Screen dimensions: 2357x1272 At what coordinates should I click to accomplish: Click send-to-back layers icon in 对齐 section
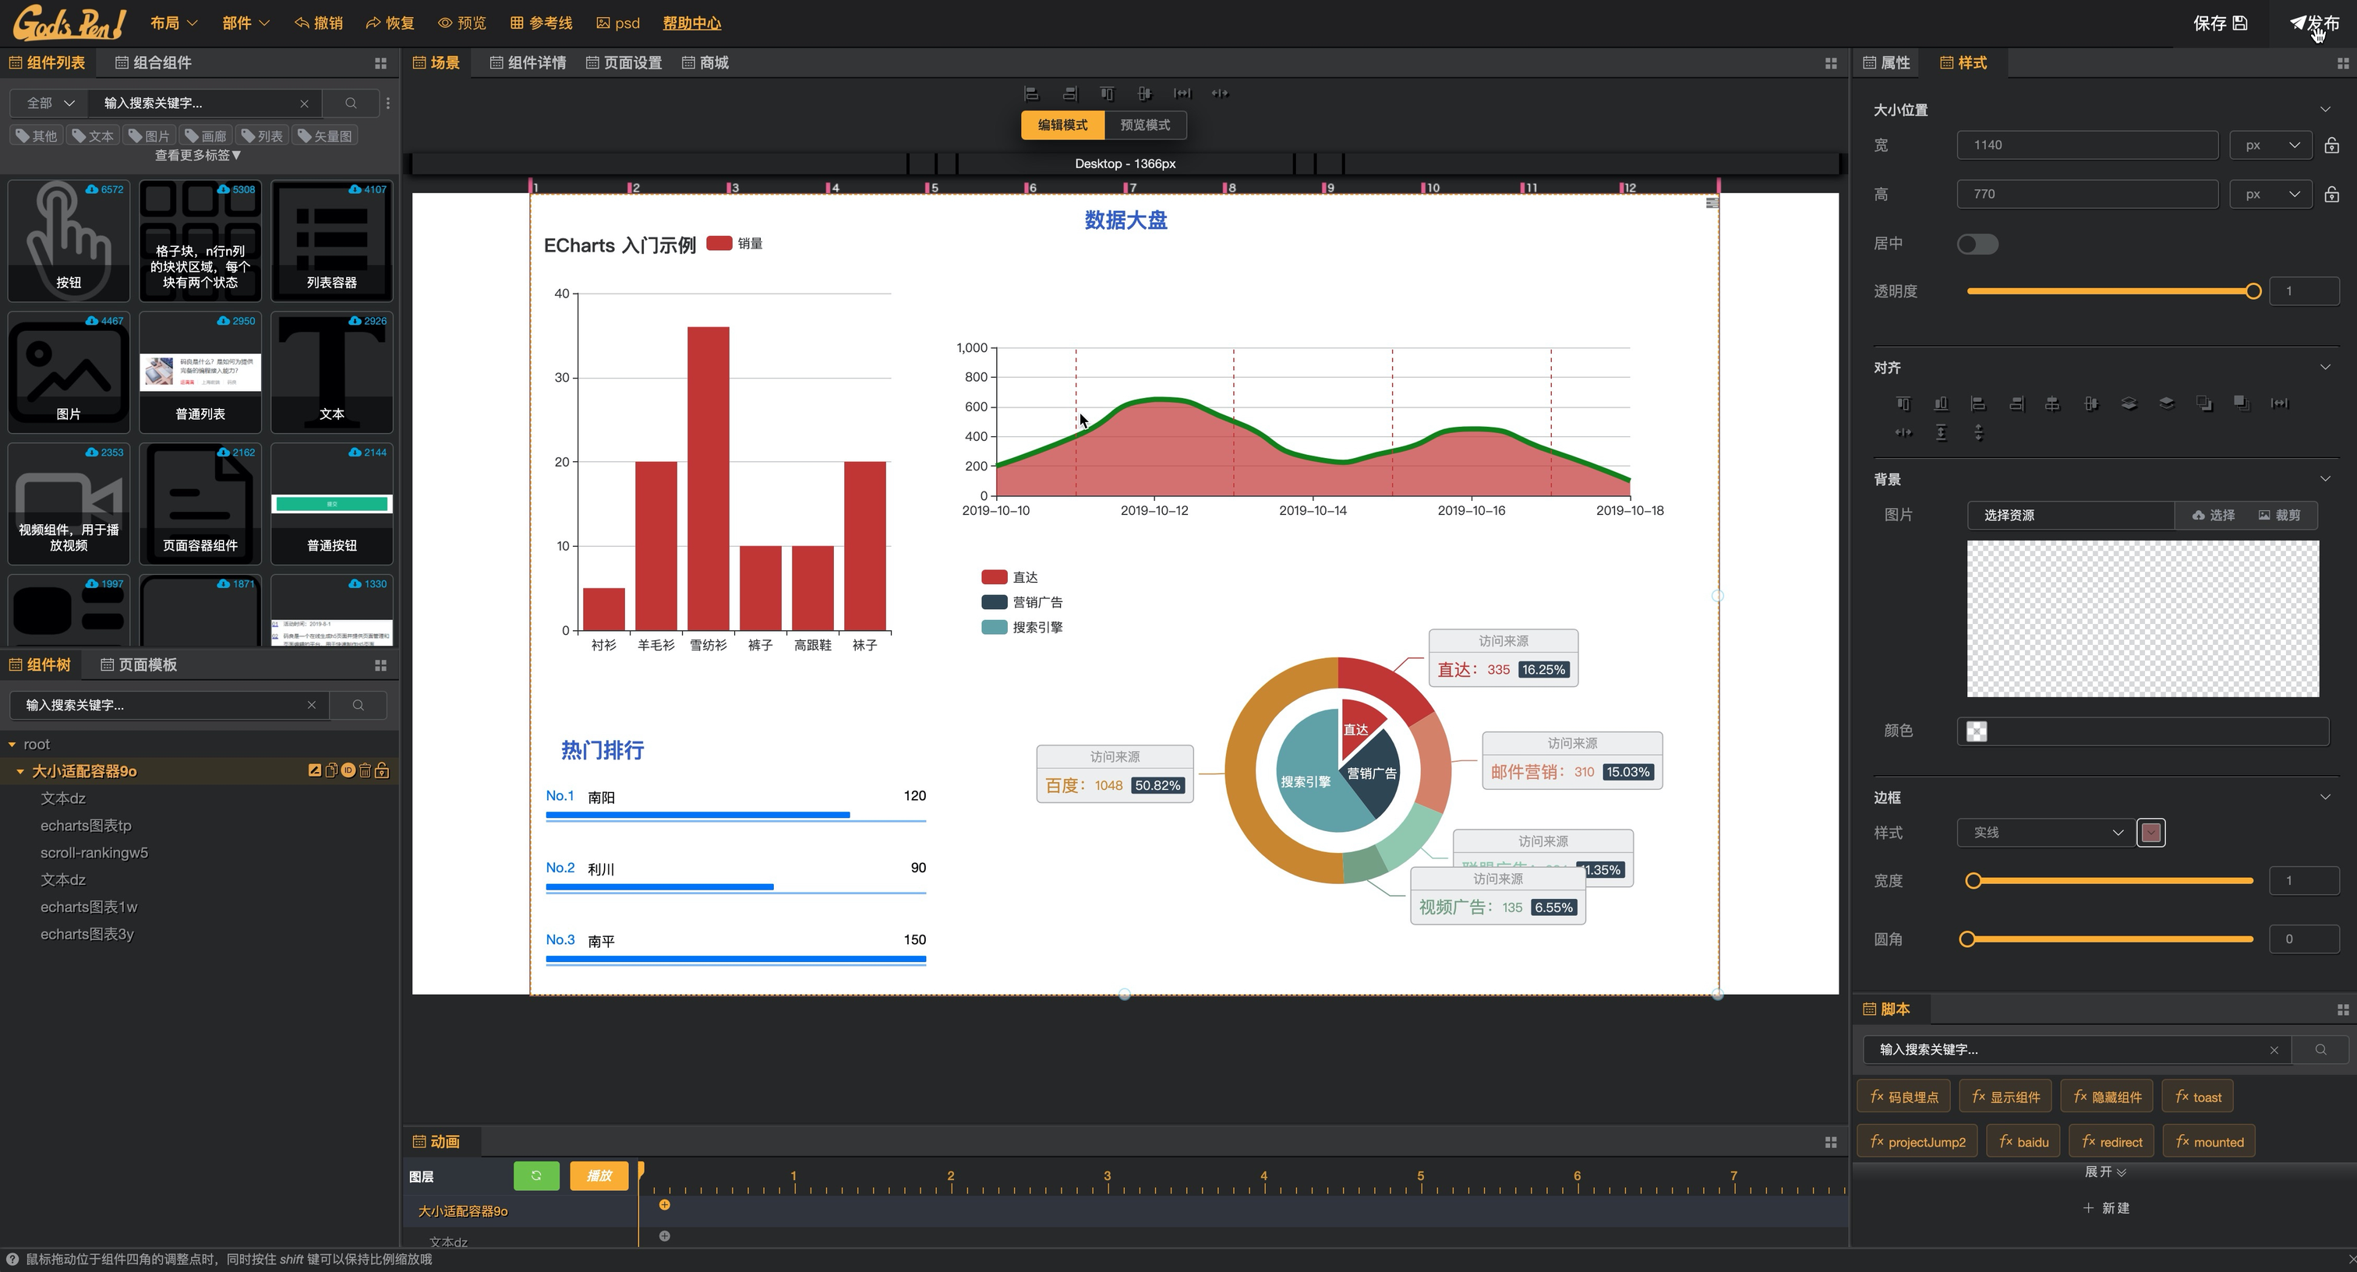2166,403
